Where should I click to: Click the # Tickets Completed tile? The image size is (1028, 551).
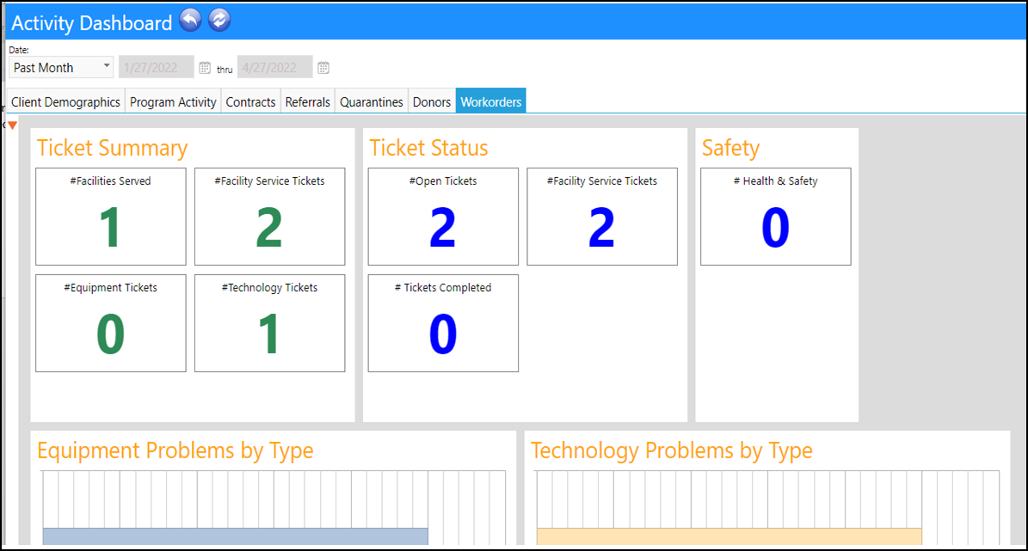coord(443,323)
